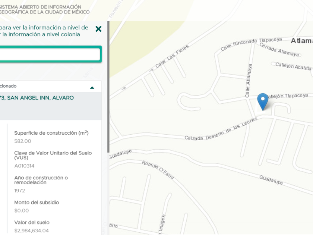The width and height of the screenshot is (313, 235).
Task: Click the panel's vertical scrollbar
Action: 108,87
